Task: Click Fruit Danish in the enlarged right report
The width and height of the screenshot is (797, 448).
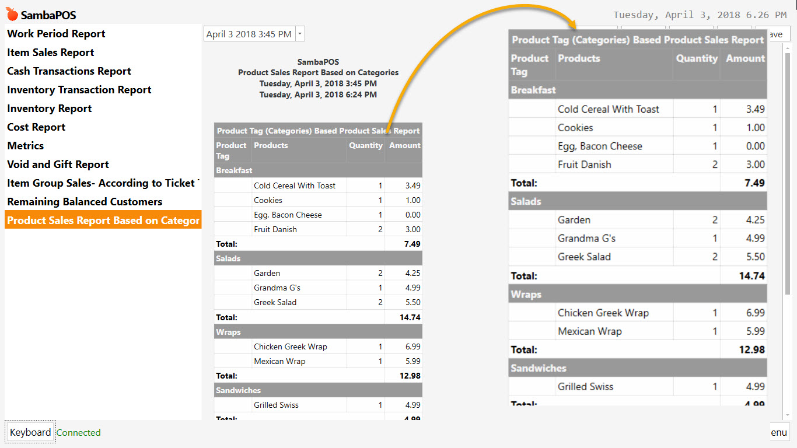Action: [584, 164]
